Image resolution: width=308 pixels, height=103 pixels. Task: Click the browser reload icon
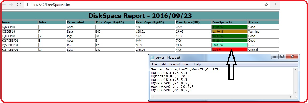tap(19, 5)
